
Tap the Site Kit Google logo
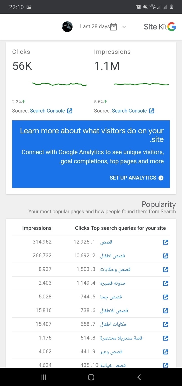[160, 27]
